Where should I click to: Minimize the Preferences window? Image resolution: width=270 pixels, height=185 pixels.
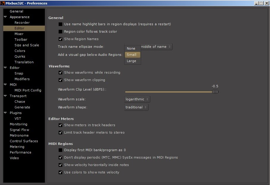tap(256, 3)
